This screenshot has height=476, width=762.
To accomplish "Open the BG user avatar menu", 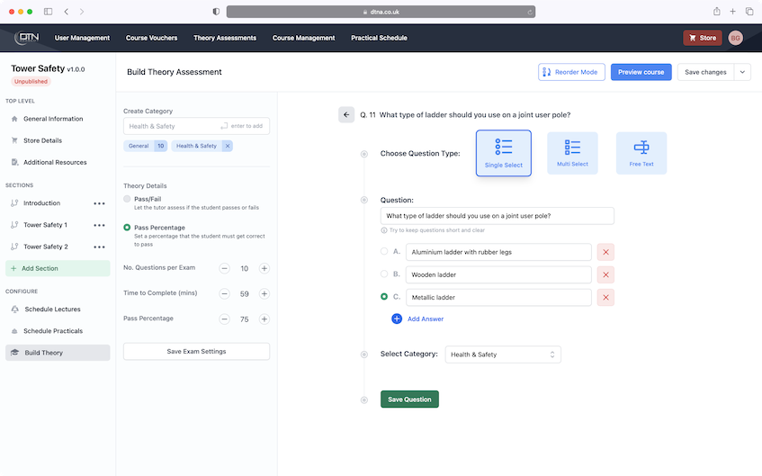I will click(735, 38).
